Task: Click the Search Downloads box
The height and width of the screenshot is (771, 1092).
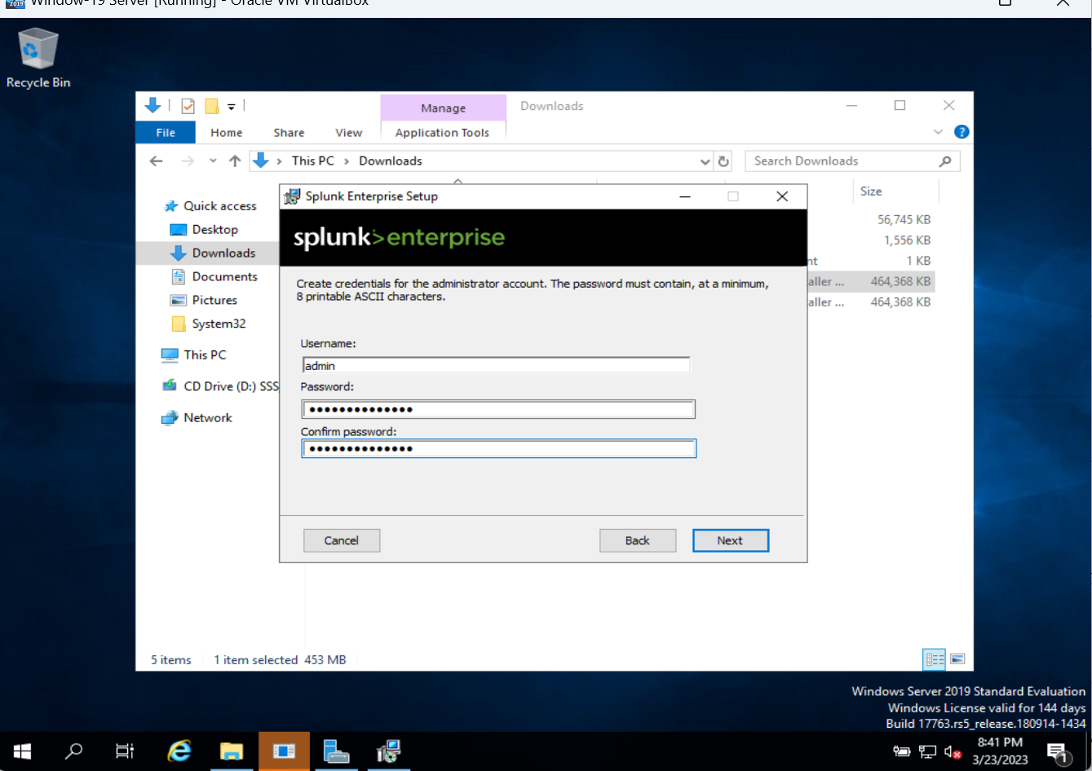Action: (852, 161)
